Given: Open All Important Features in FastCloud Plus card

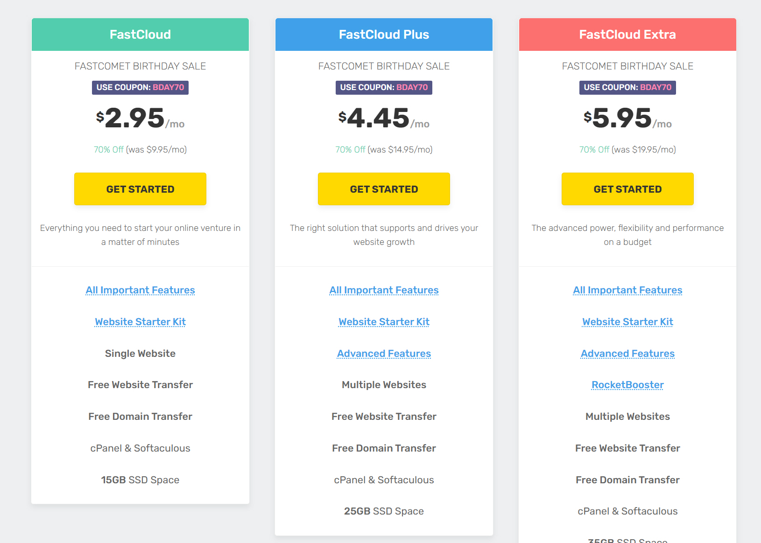Looking at the screenshot, I should [384, 290].
